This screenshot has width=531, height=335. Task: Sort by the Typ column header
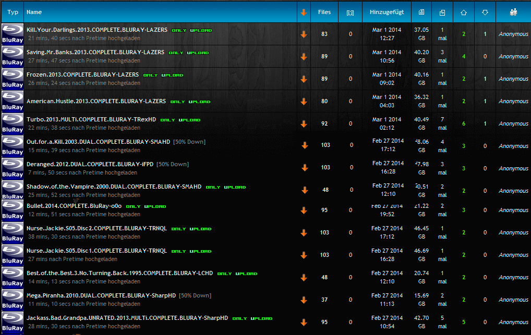13,12
